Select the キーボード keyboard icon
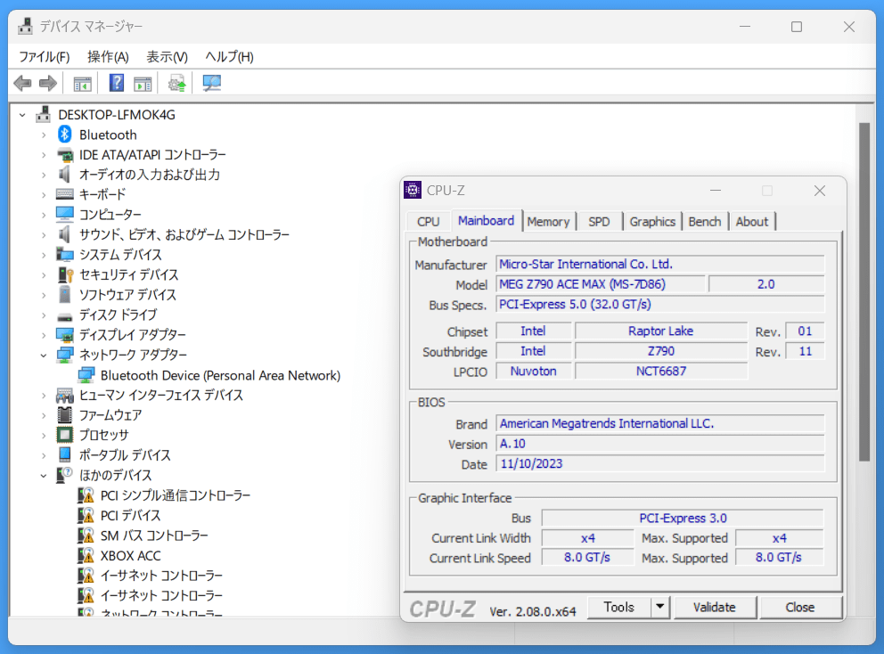 click(65, 194)
